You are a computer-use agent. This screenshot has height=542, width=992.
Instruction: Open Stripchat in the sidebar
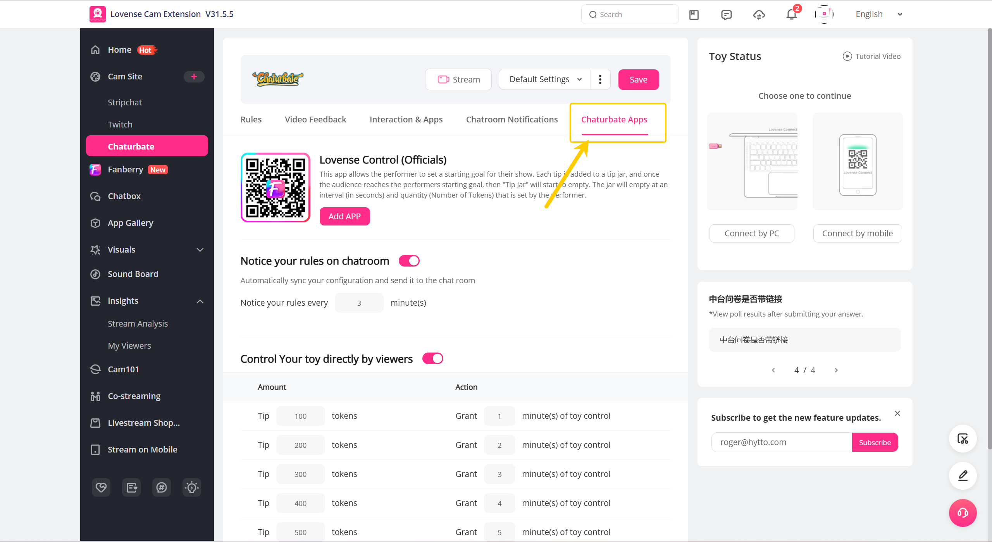click(x=125, y=103)
